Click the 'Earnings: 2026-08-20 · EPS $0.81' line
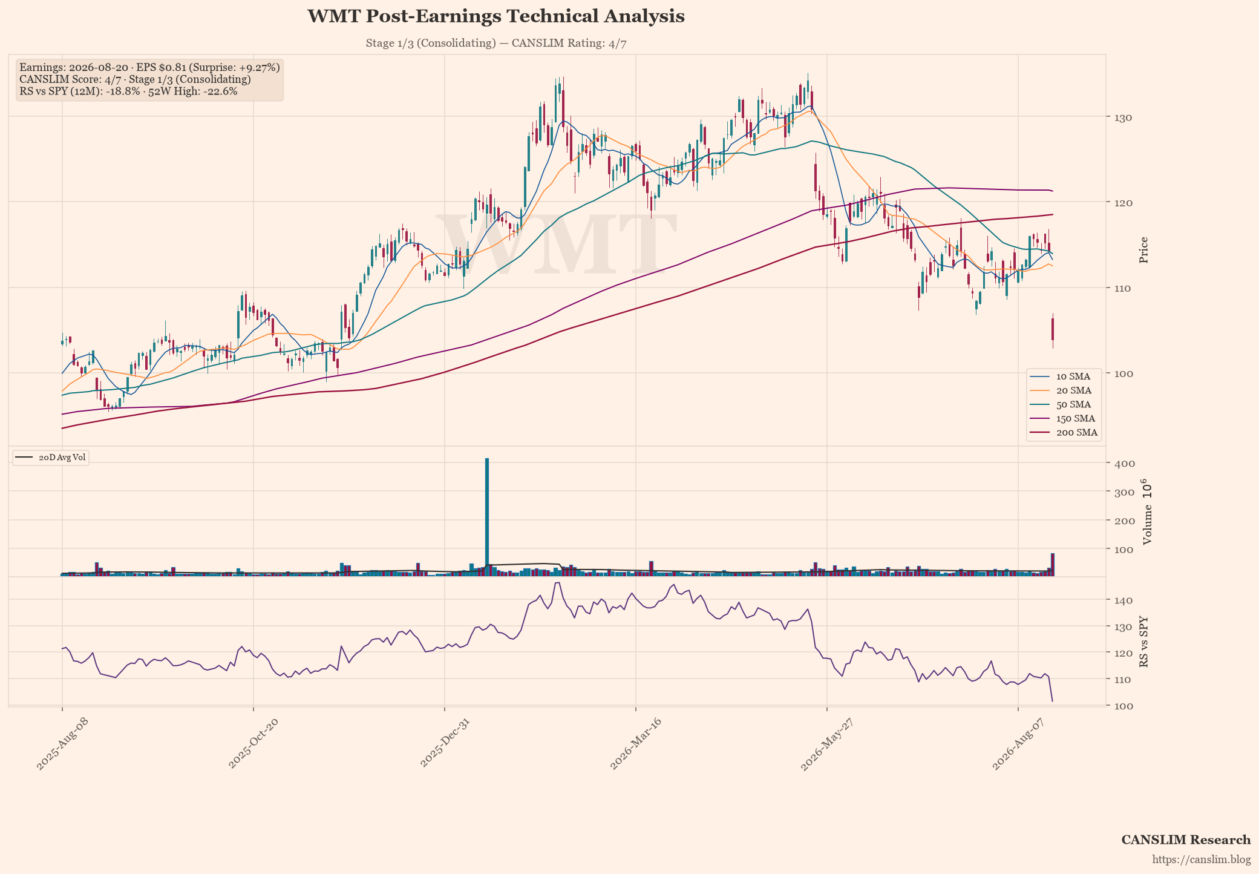 click(x=149, y=67)
